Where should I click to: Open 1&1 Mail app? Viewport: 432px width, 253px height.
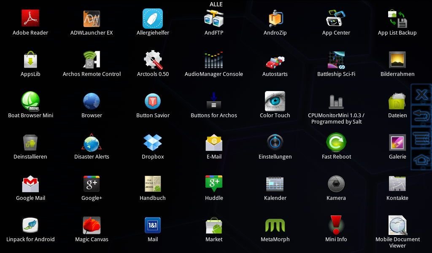pos(153,225)
